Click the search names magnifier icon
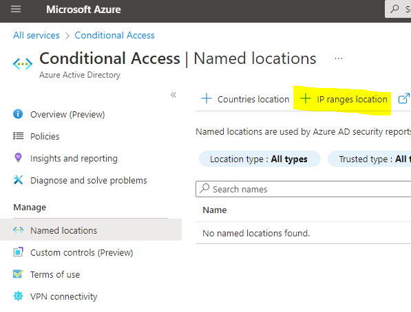This screenshot has height=312, width=411. (204, 188)
